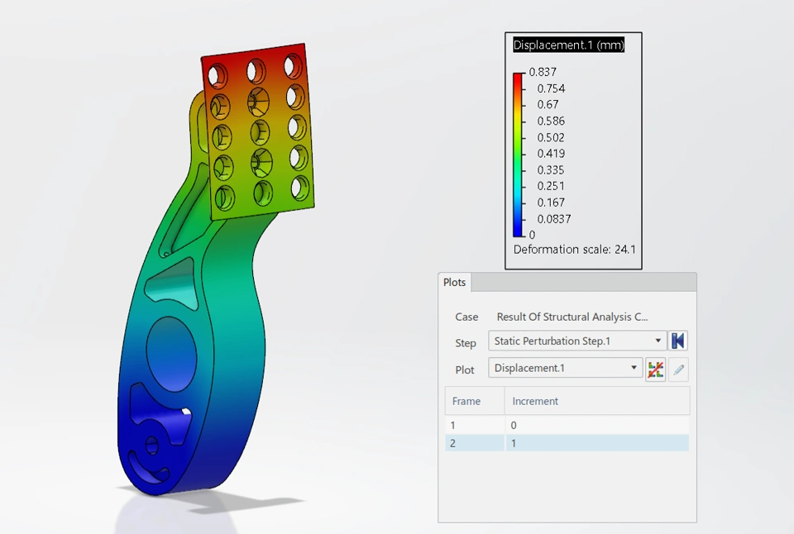The width and height of the screenshot is (794, 534).
Task: Select the Plots tab
Action: pyautogui.click(x=454, y=283)
